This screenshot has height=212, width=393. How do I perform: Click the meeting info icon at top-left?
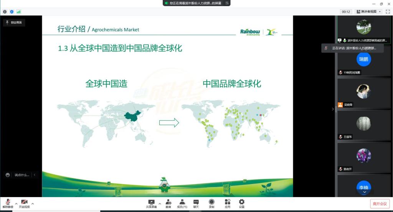click(x=5, y=12)
